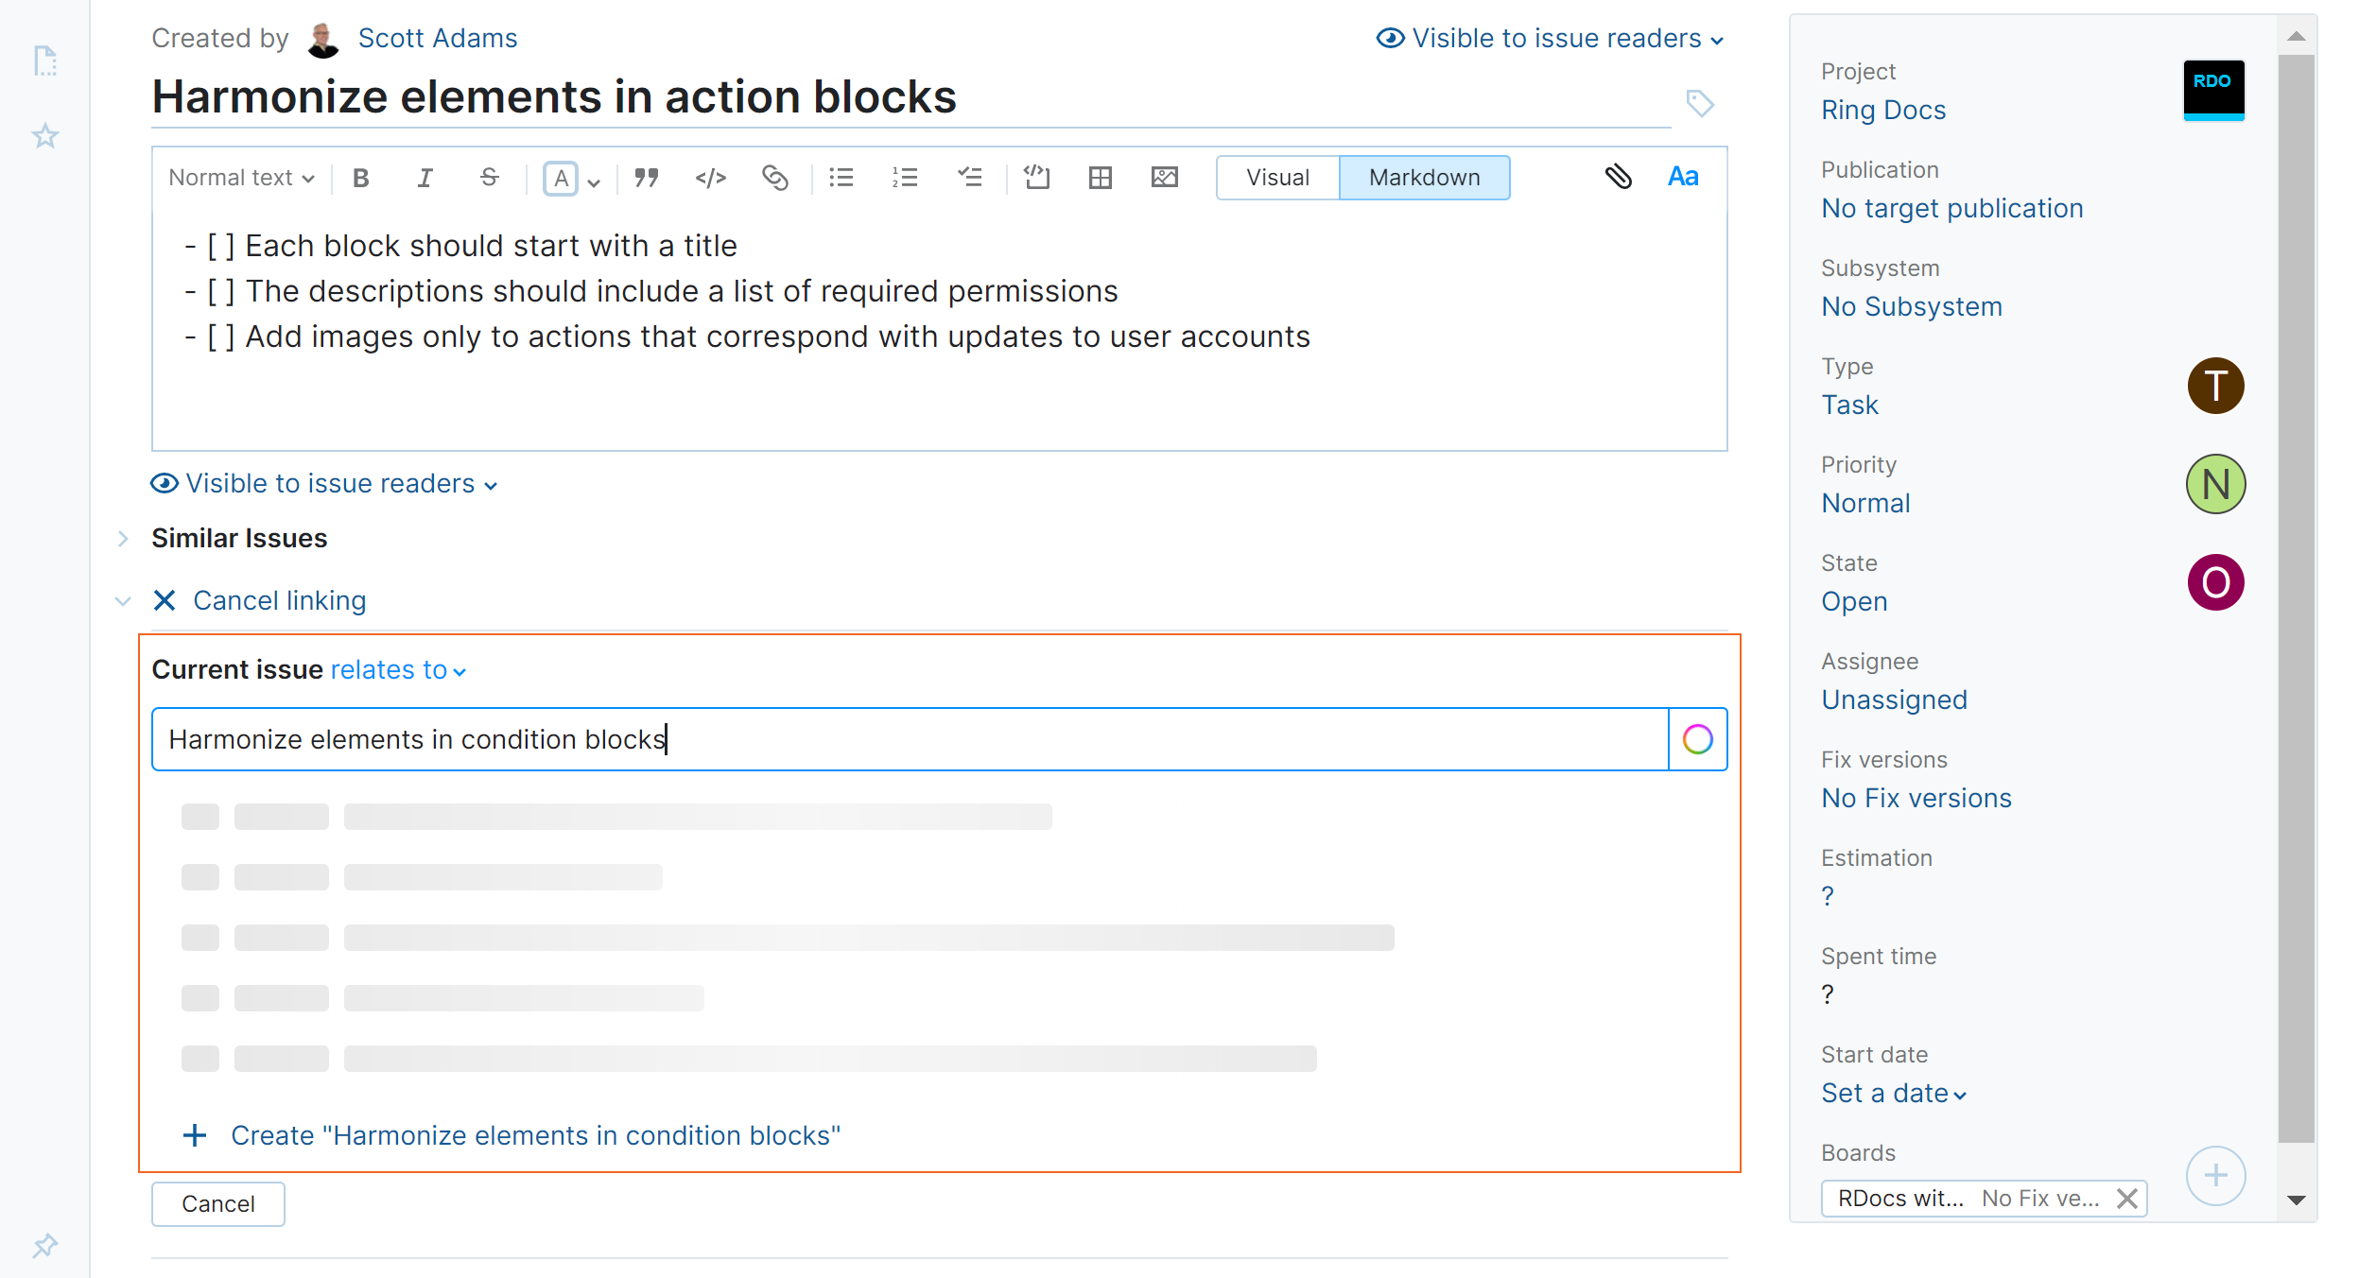
Task: Insert a link into the description
Action: (775, 177)
